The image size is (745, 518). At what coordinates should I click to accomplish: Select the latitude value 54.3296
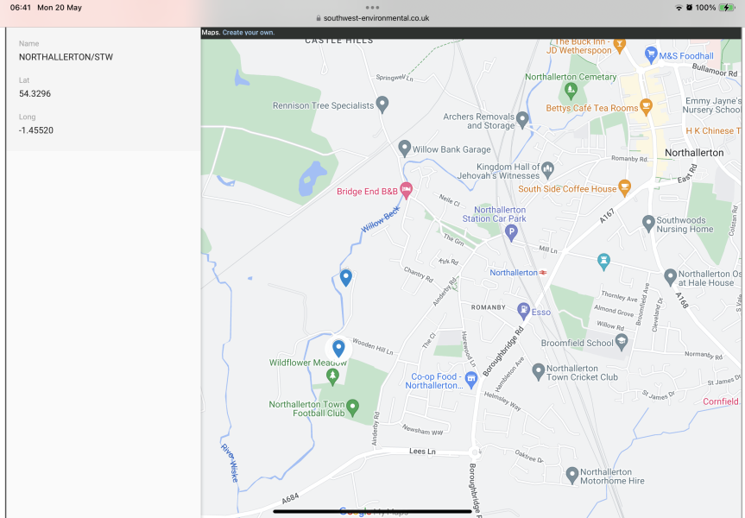(x=35, y=93)
